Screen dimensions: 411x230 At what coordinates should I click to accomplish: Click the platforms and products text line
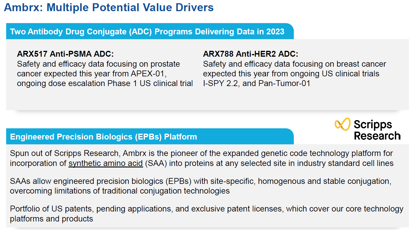(51, 219)
